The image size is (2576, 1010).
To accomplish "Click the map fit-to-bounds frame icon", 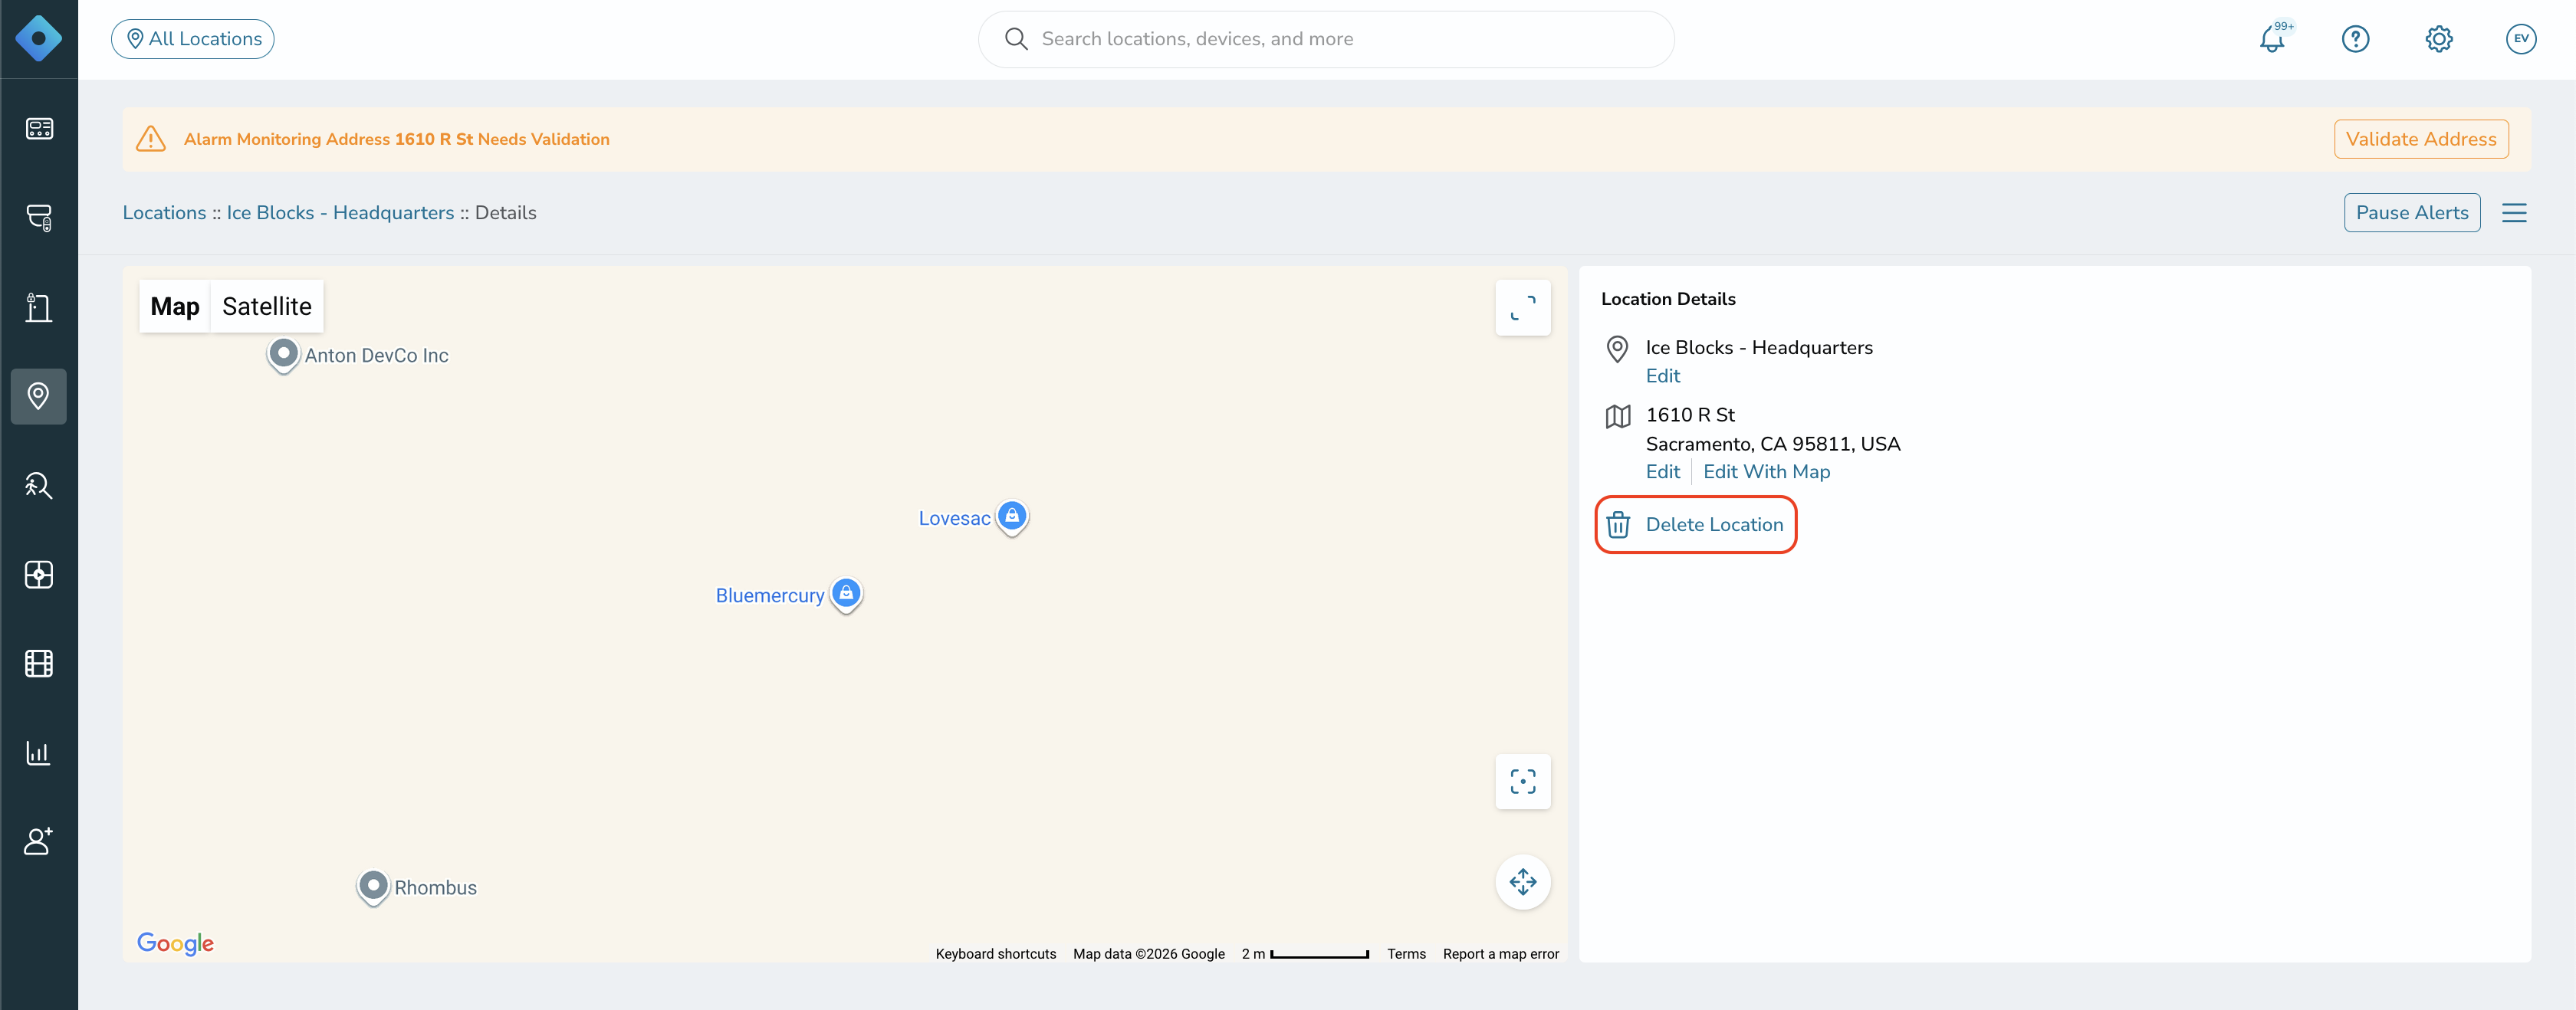I will tap(1523, 782).
